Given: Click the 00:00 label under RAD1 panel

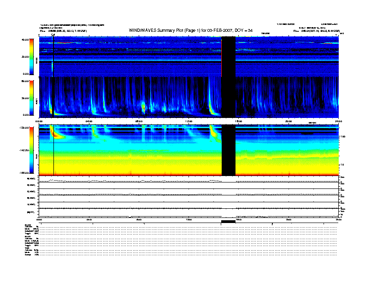Looking at the screenshot, I should coord(39,121).
